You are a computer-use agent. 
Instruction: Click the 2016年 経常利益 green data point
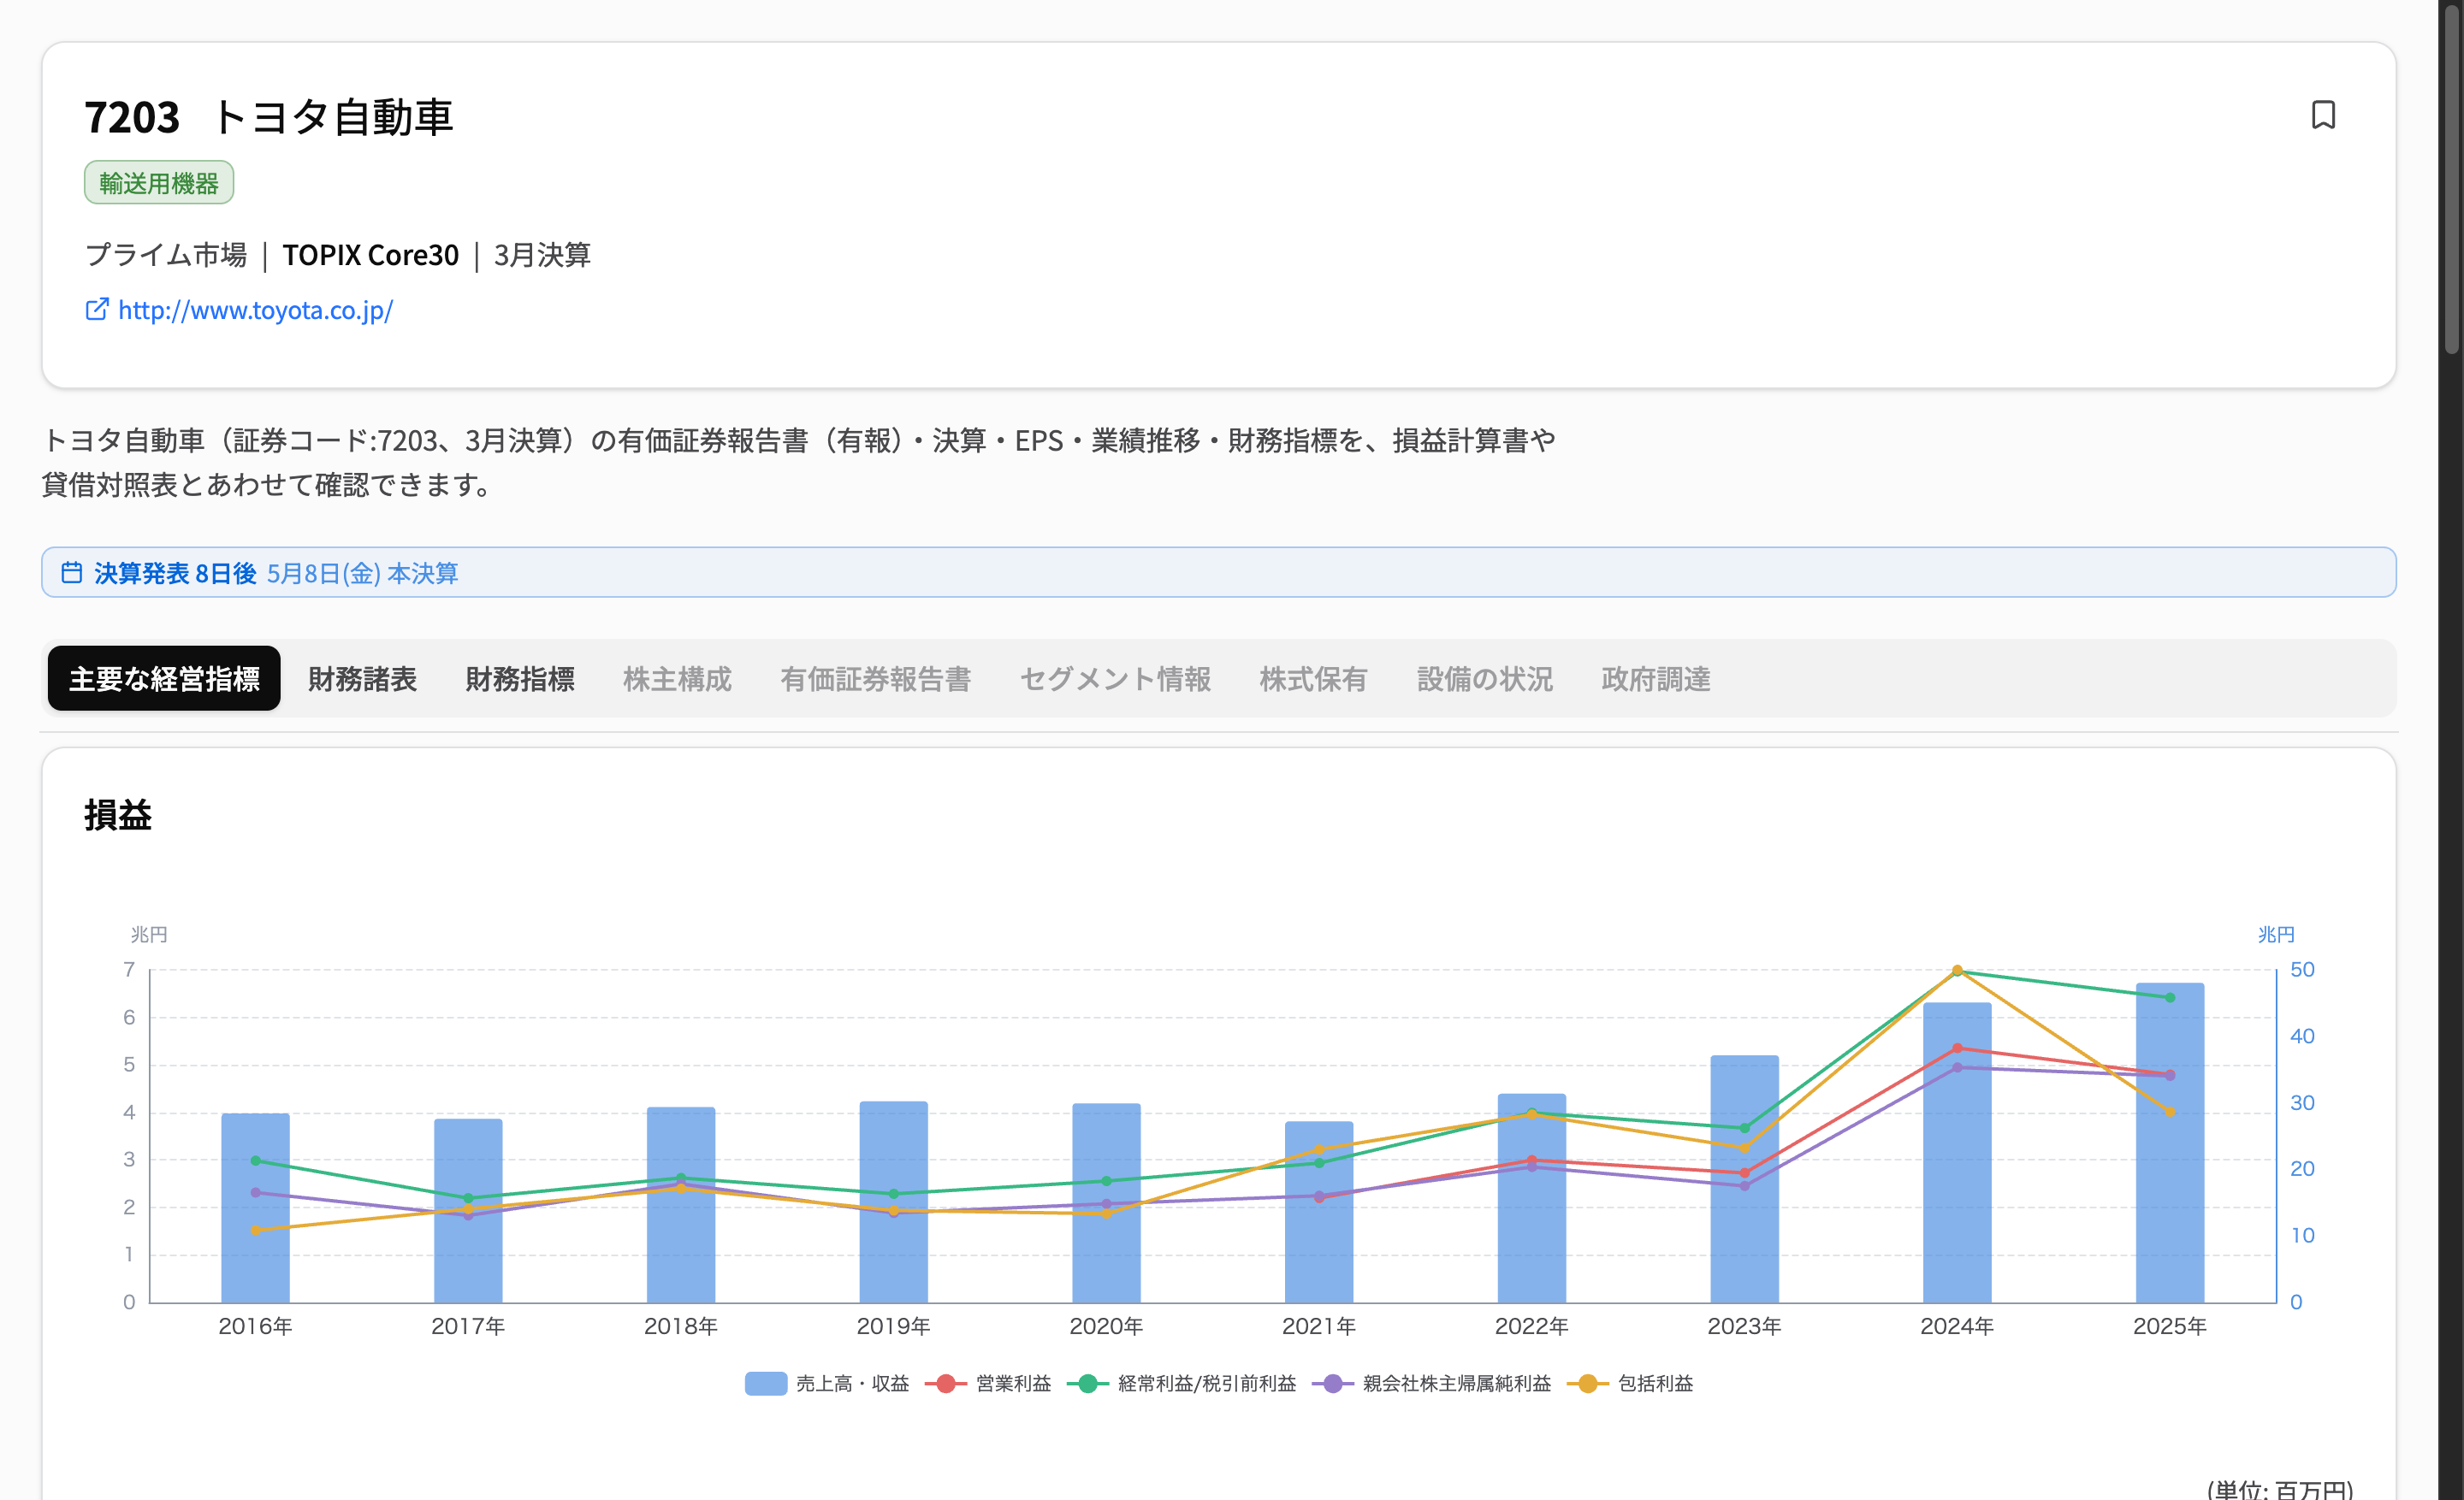[x=255, y=1160]
